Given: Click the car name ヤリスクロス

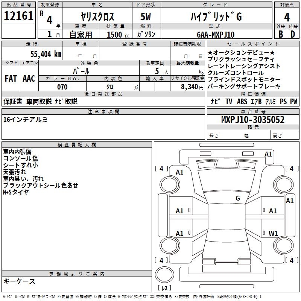Looking at the screenshot, I should click(x=97, y=17).
